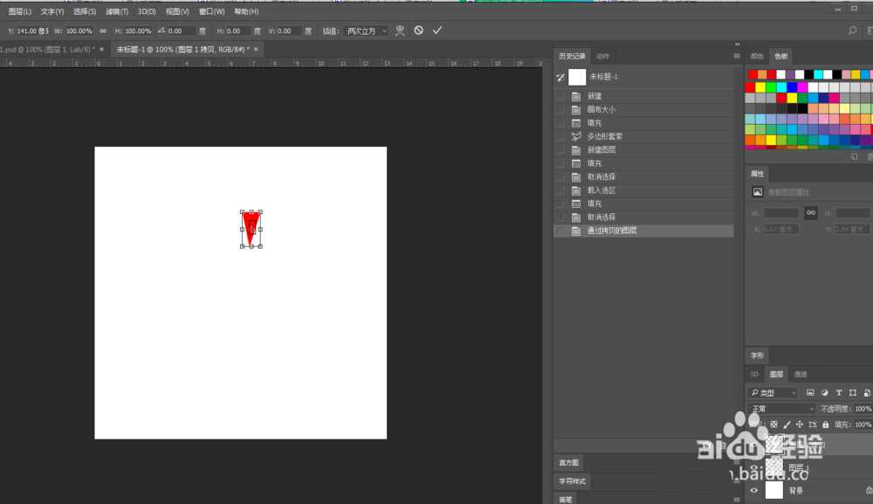This screenshot has width=873, height=504.
Task: Commit the transform with the checkmark icon
Action: point(437,31)
